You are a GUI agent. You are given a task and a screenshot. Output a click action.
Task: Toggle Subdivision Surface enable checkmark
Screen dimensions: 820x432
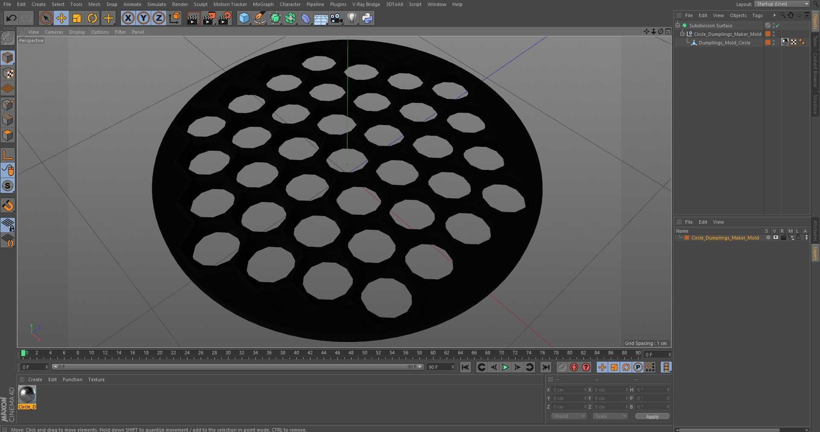pos(778,26)
